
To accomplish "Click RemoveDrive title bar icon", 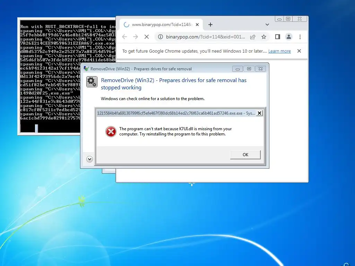I will click(86, 69).
